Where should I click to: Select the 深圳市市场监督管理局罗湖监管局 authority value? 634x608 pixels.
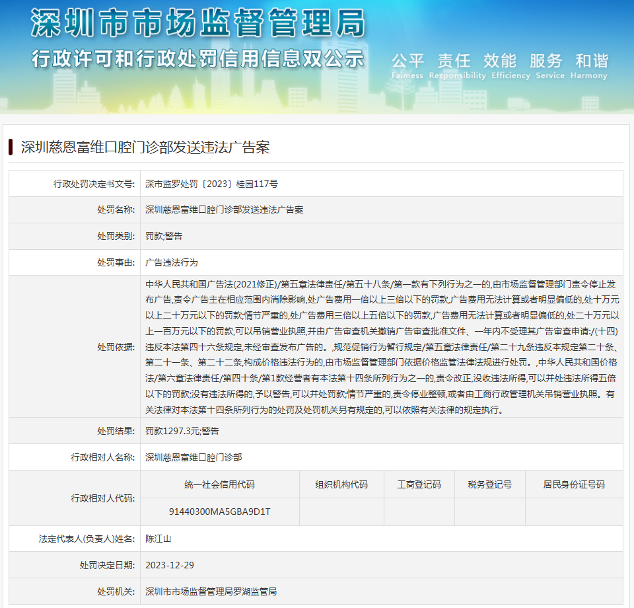(211, 591)
